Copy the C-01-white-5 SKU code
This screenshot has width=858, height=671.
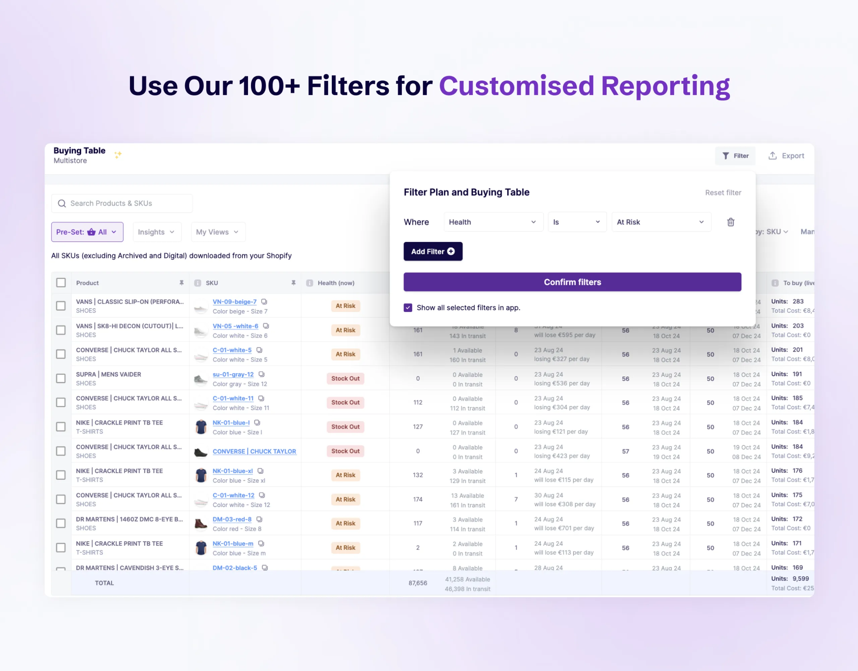coord(259,350)
